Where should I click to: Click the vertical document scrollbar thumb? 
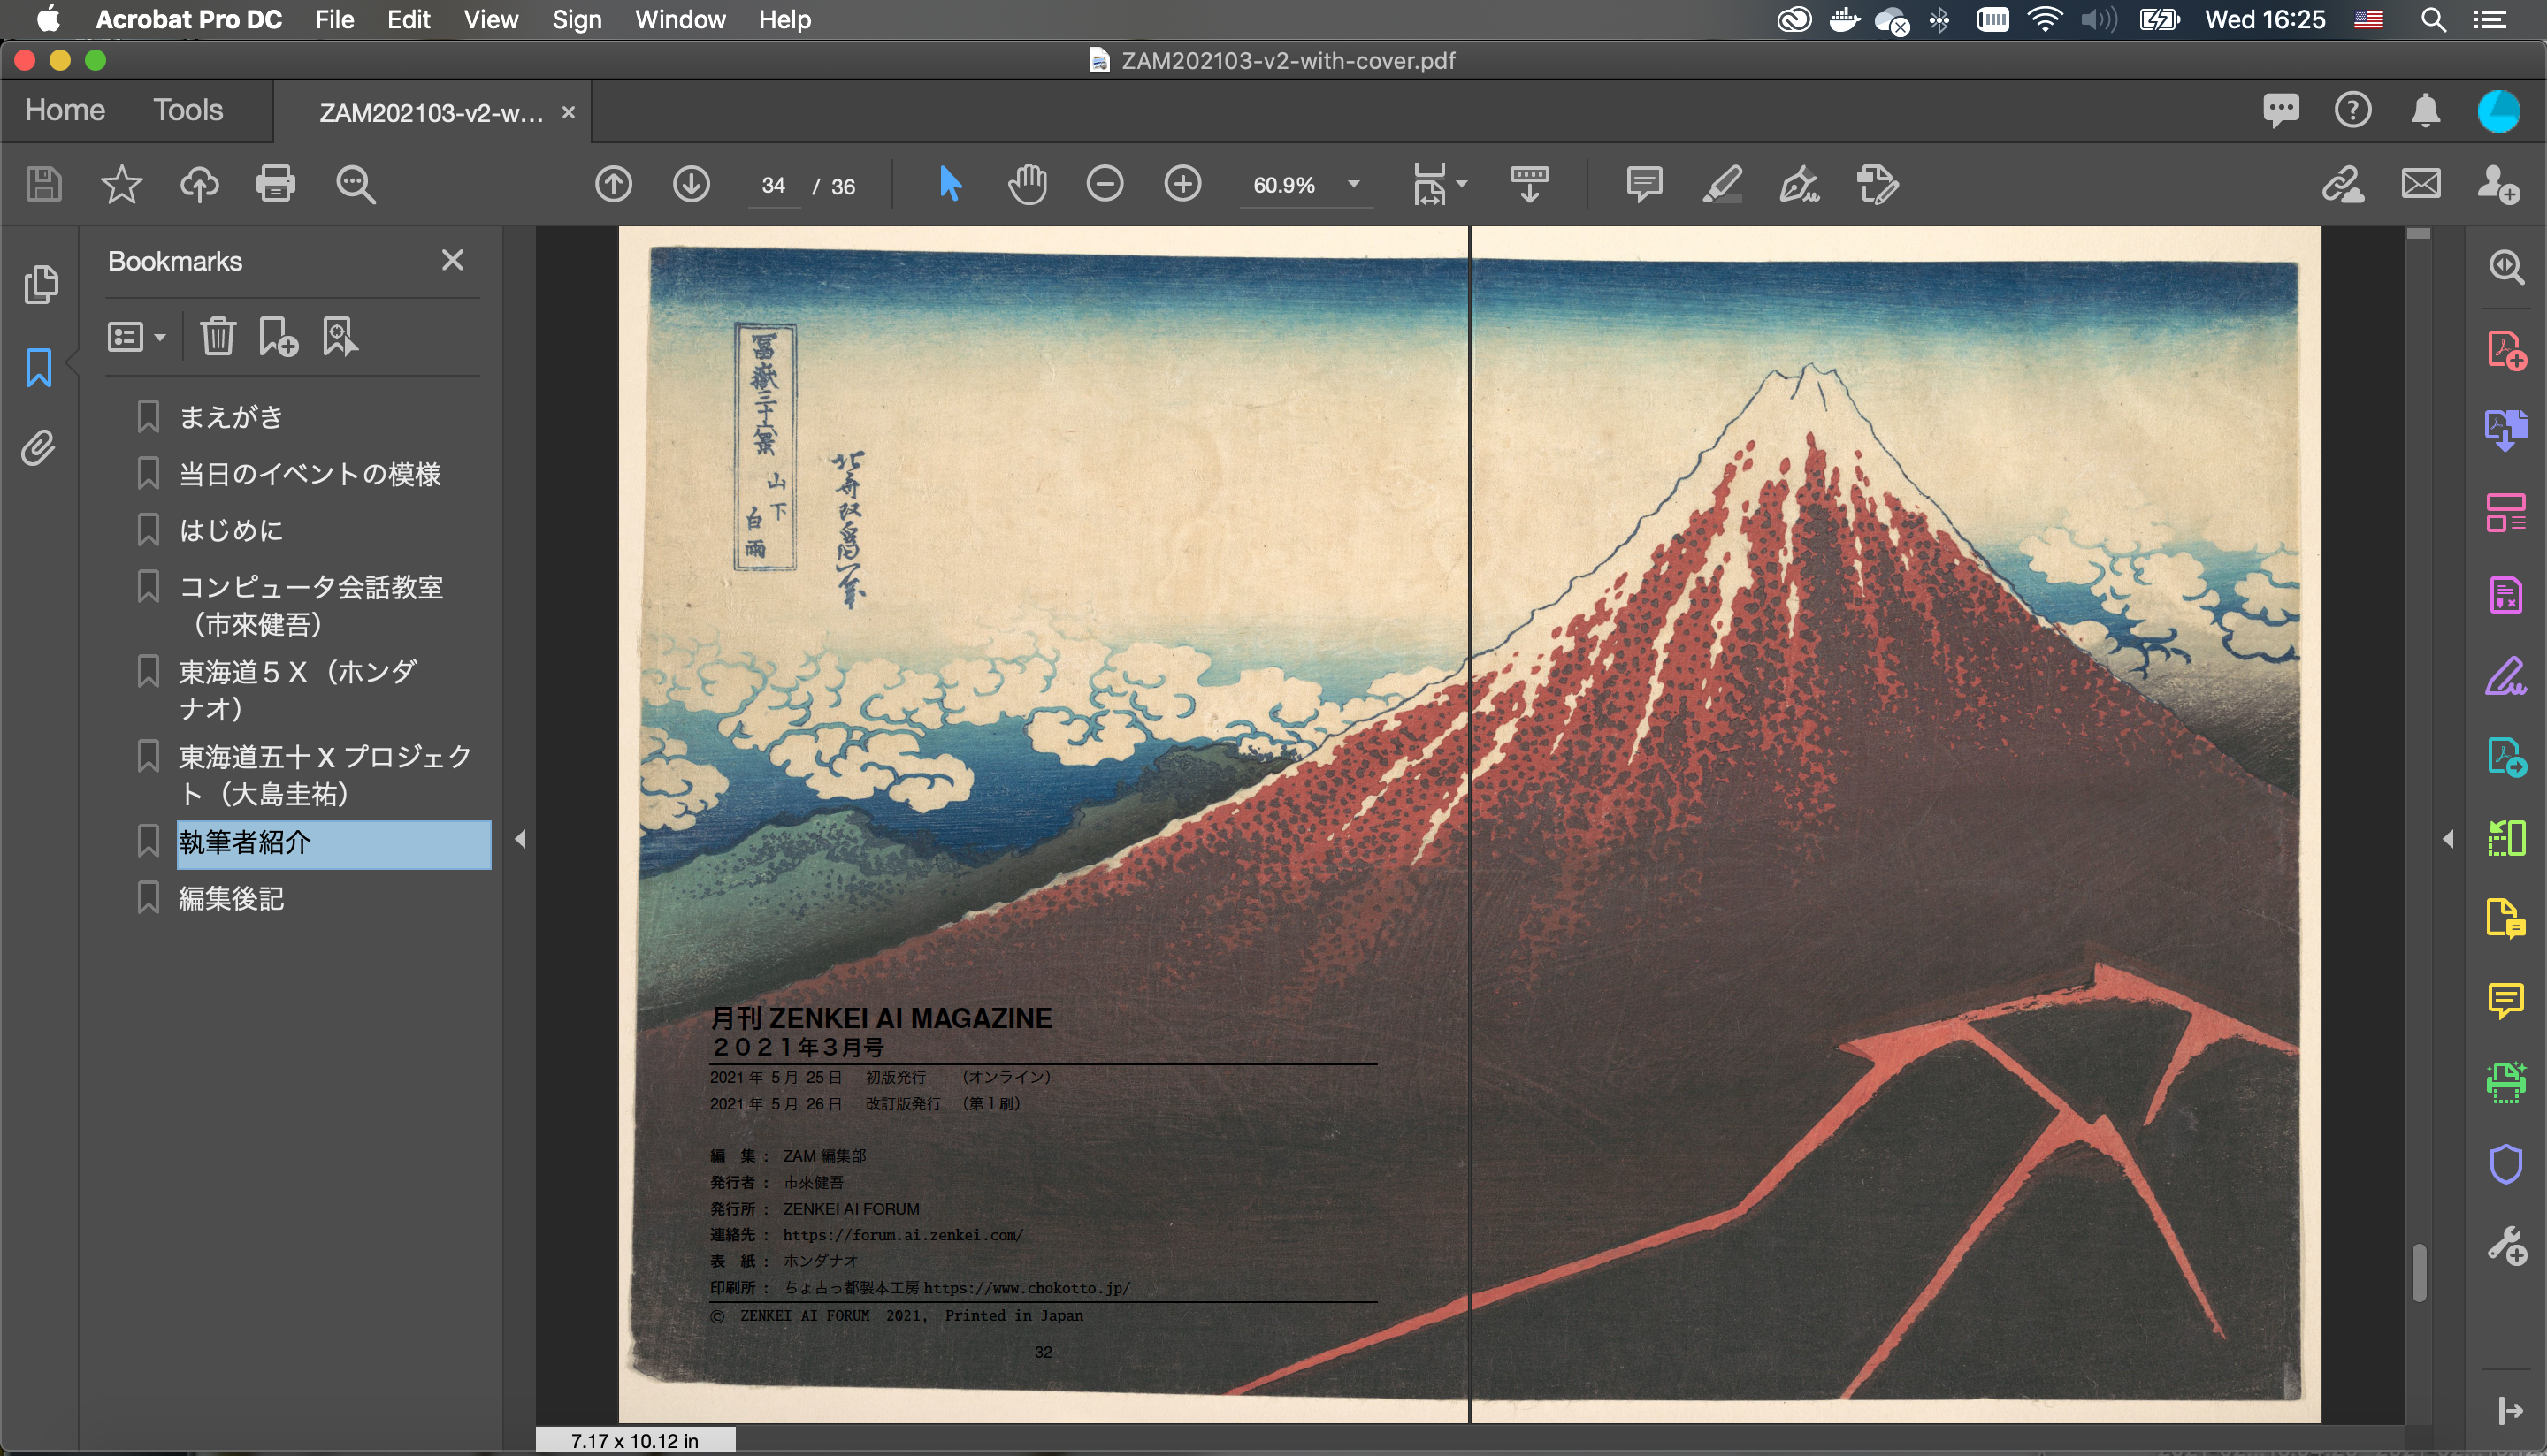[2419, 1272]
